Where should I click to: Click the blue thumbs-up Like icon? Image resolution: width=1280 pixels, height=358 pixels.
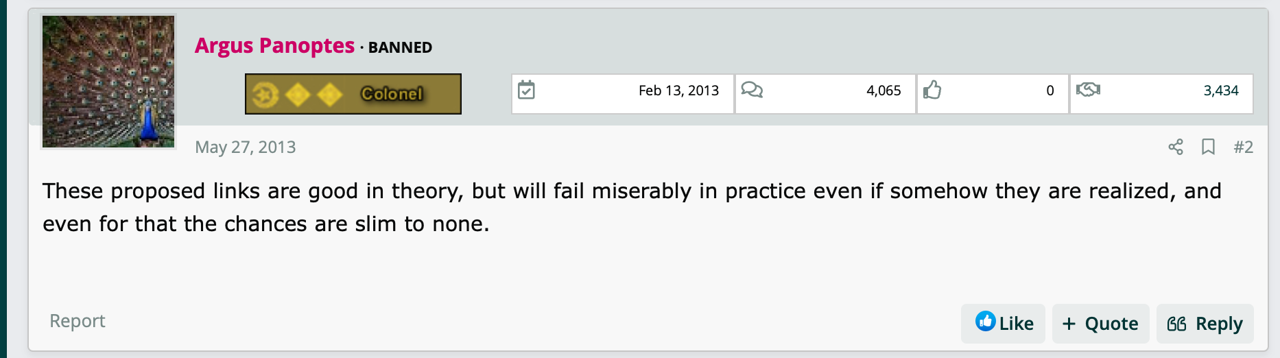(x=985, y=321)
